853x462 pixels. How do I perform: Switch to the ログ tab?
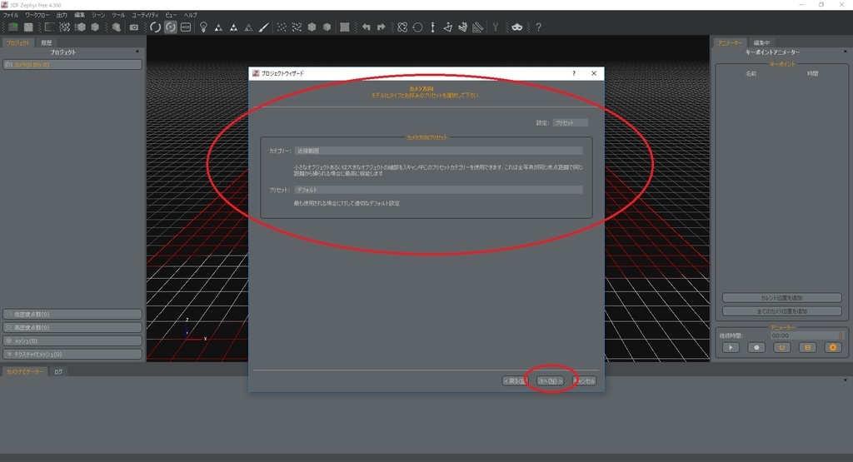pos(58,372)
